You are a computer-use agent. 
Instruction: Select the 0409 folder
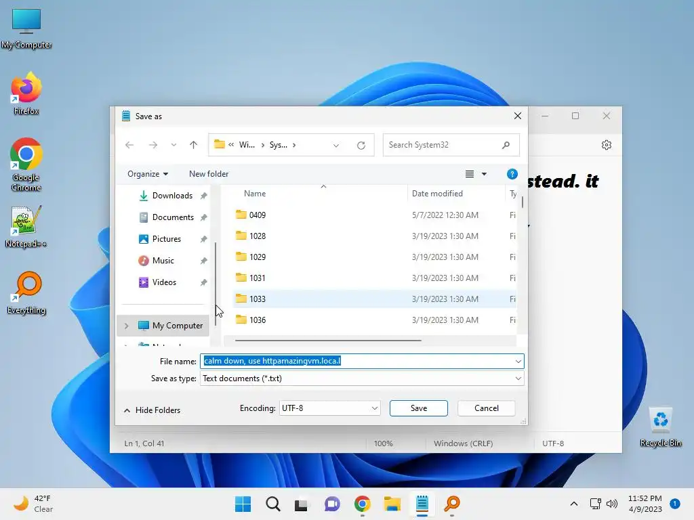(x=257, y=215)
